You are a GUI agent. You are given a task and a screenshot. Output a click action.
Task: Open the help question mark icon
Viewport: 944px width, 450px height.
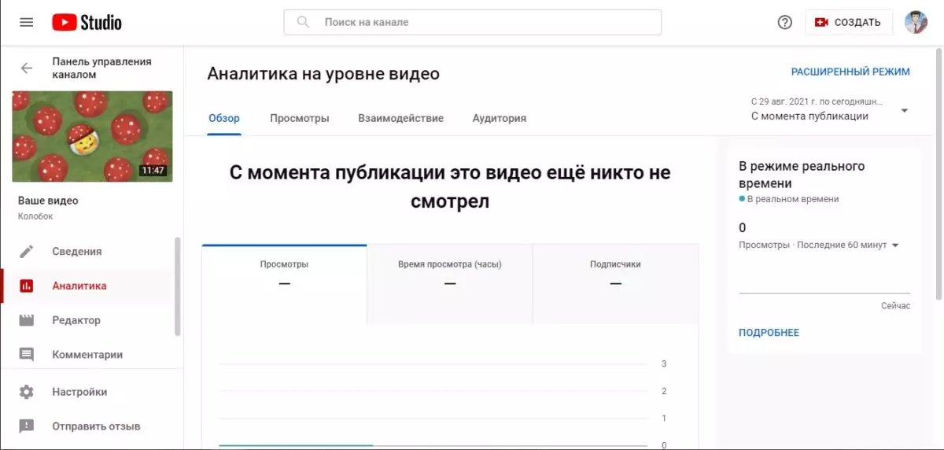tap(784, 22)
